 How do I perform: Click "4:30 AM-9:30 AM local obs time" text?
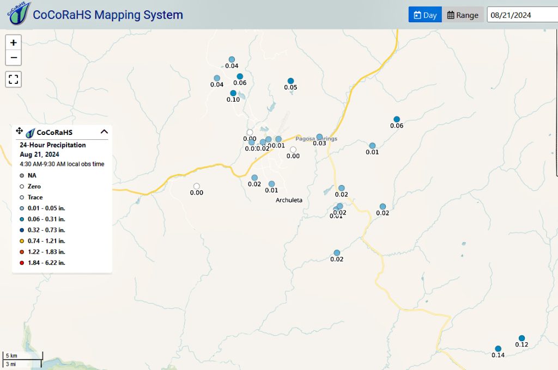point(62,164)
